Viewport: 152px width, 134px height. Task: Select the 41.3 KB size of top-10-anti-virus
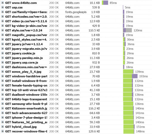tap(94, 90)
